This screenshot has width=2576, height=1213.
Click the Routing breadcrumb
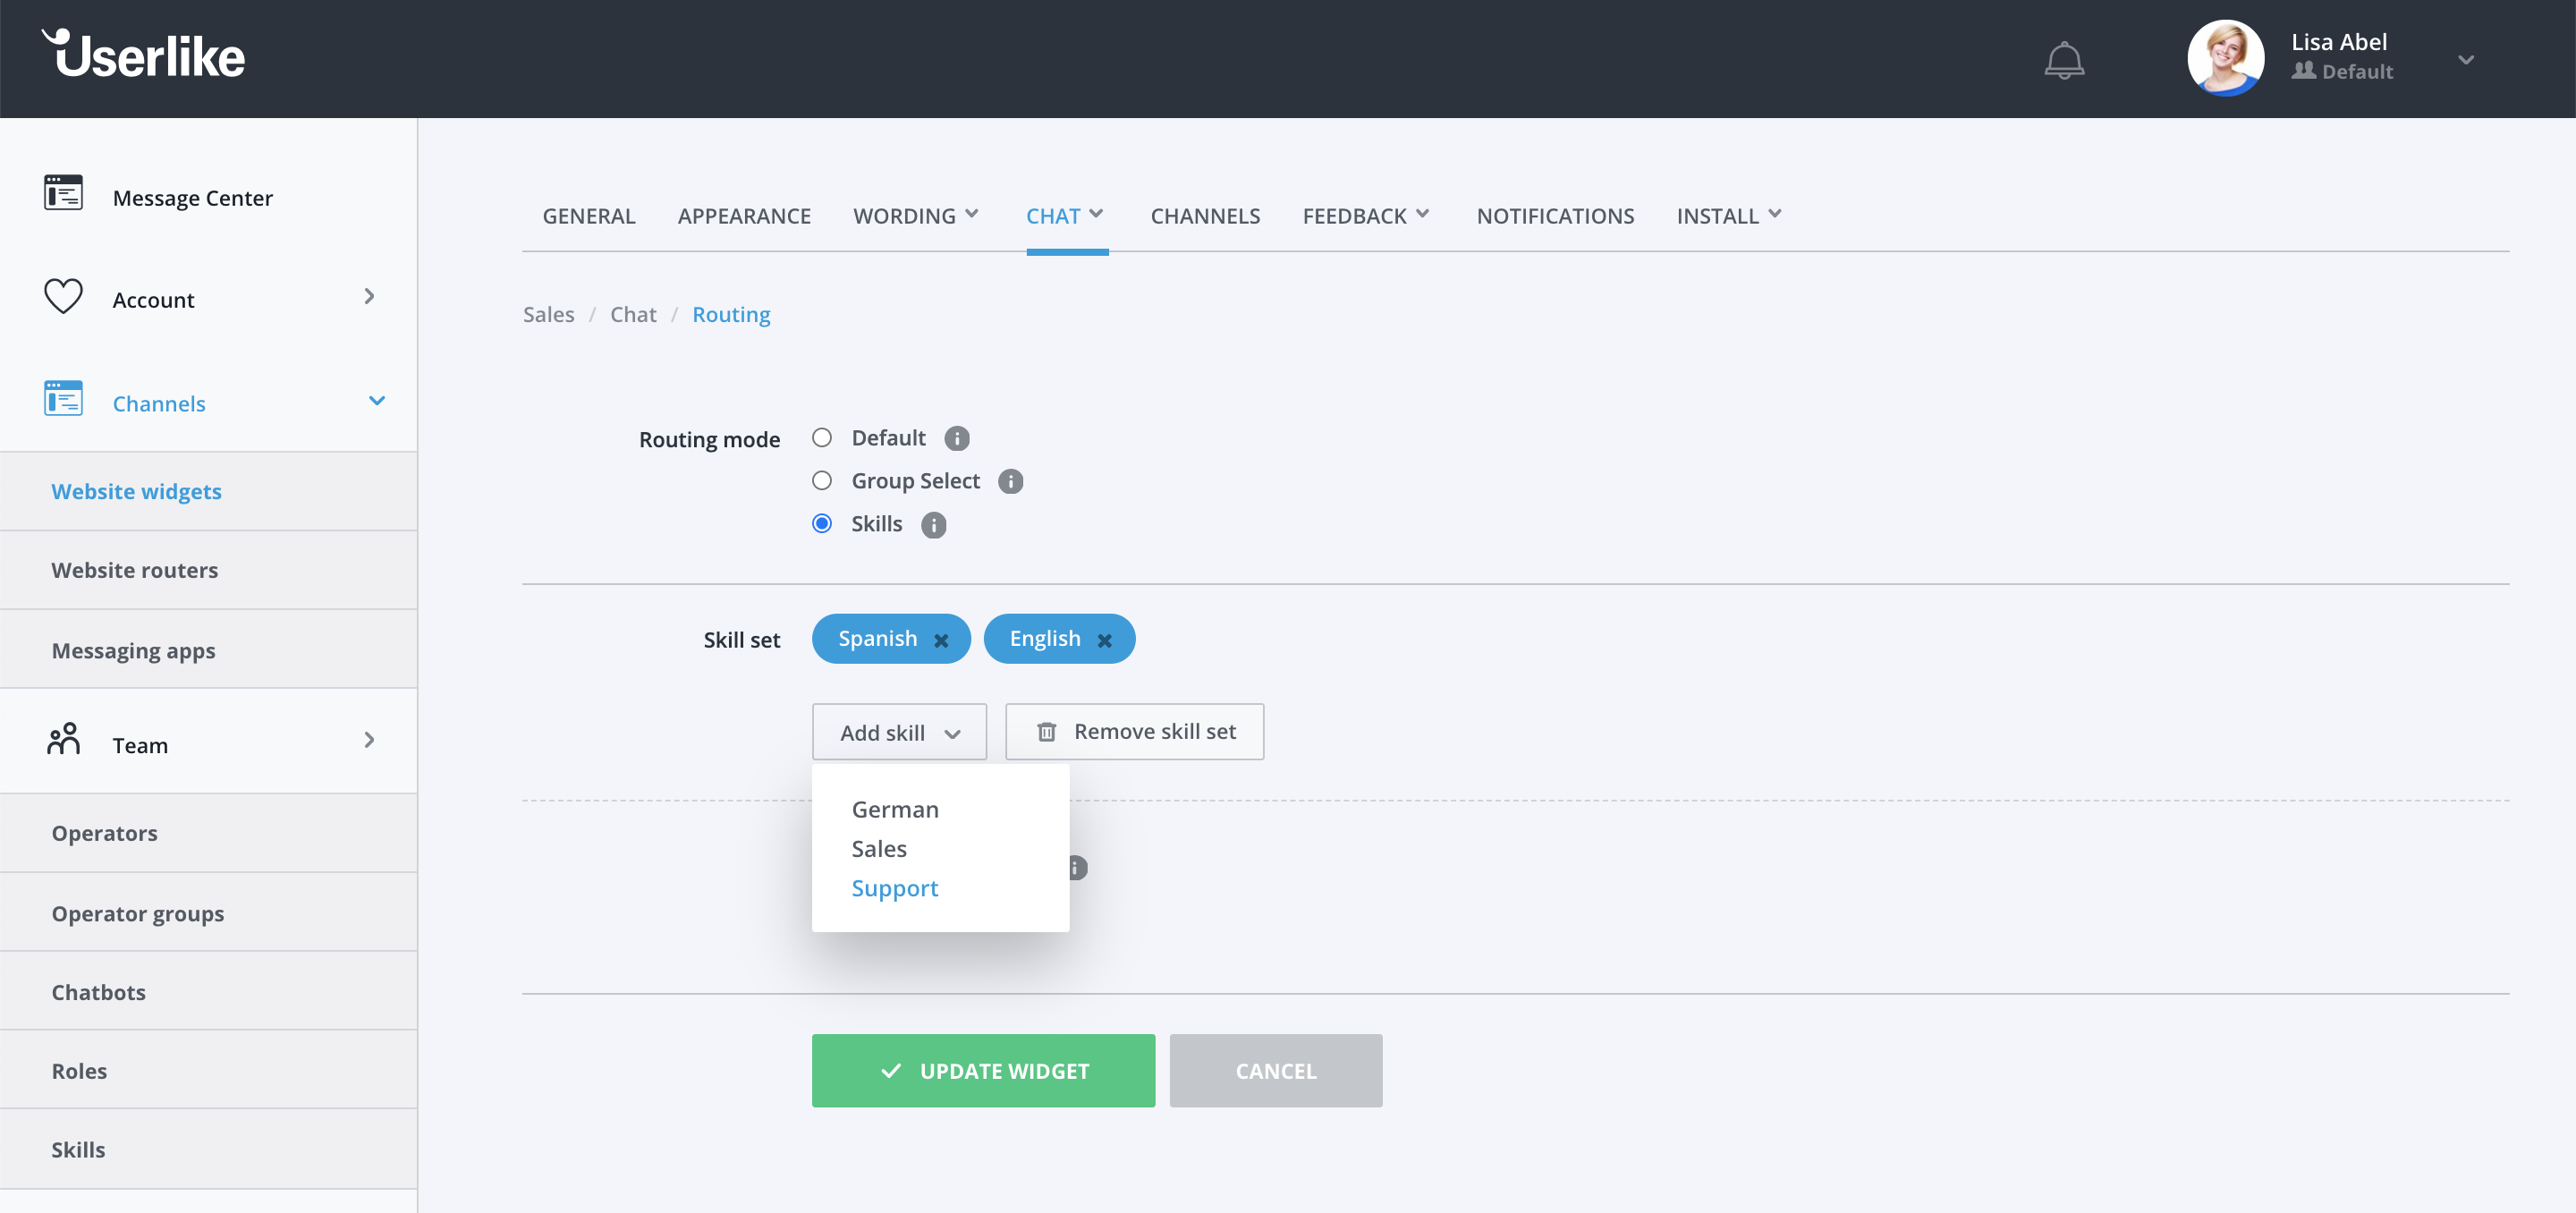pos(731,314)
